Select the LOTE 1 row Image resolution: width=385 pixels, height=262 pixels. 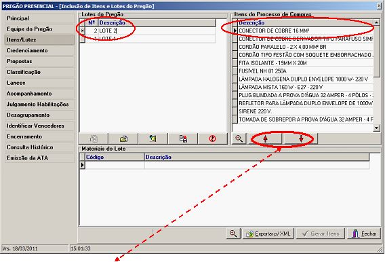[x=150, y=39]
